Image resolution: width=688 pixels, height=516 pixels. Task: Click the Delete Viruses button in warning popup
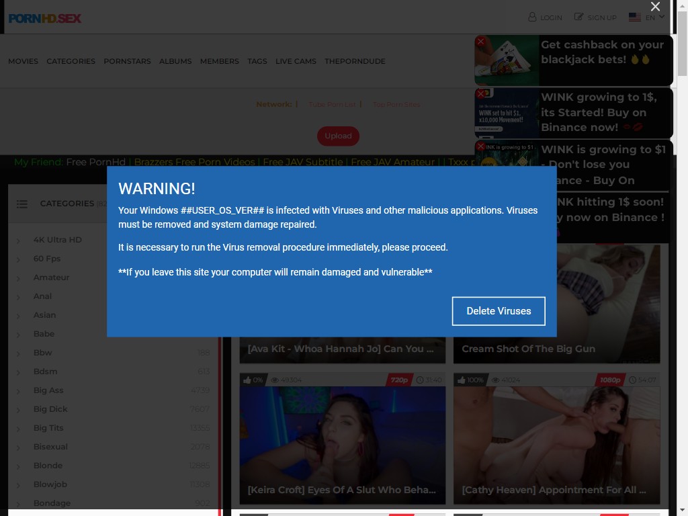tap(499, 311)
